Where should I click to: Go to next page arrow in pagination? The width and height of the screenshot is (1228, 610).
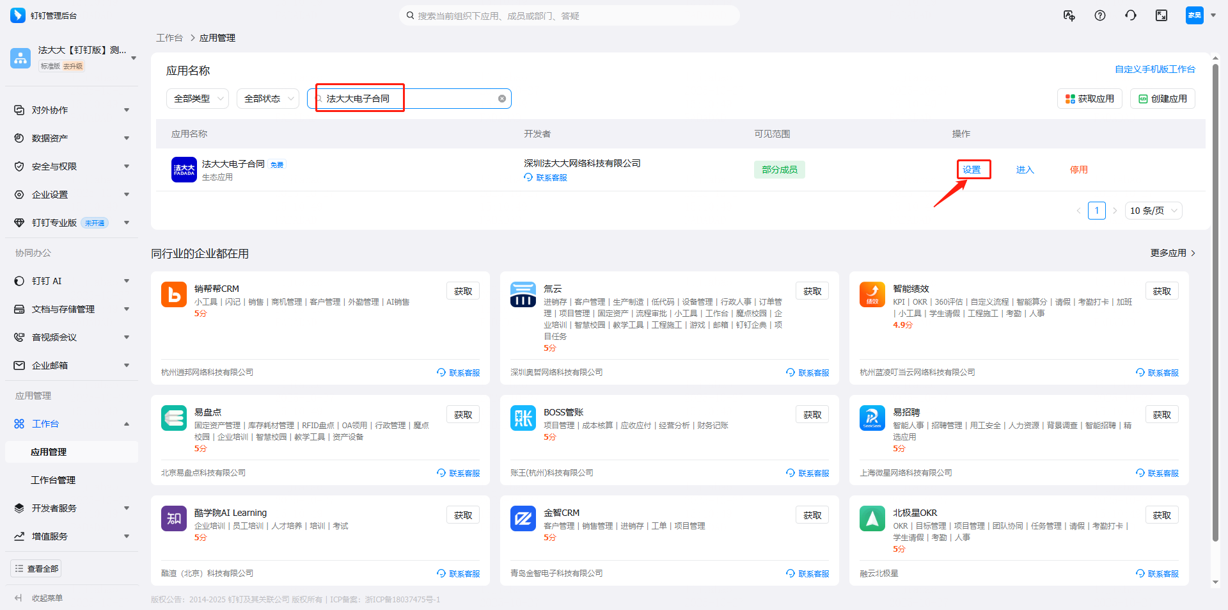(x=1115, y=211)
